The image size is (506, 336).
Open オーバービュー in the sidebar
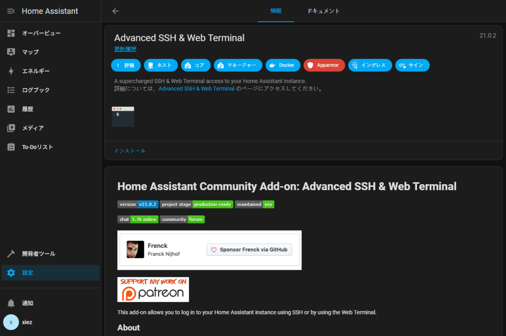pyautogui.click(x=51, y=33)
